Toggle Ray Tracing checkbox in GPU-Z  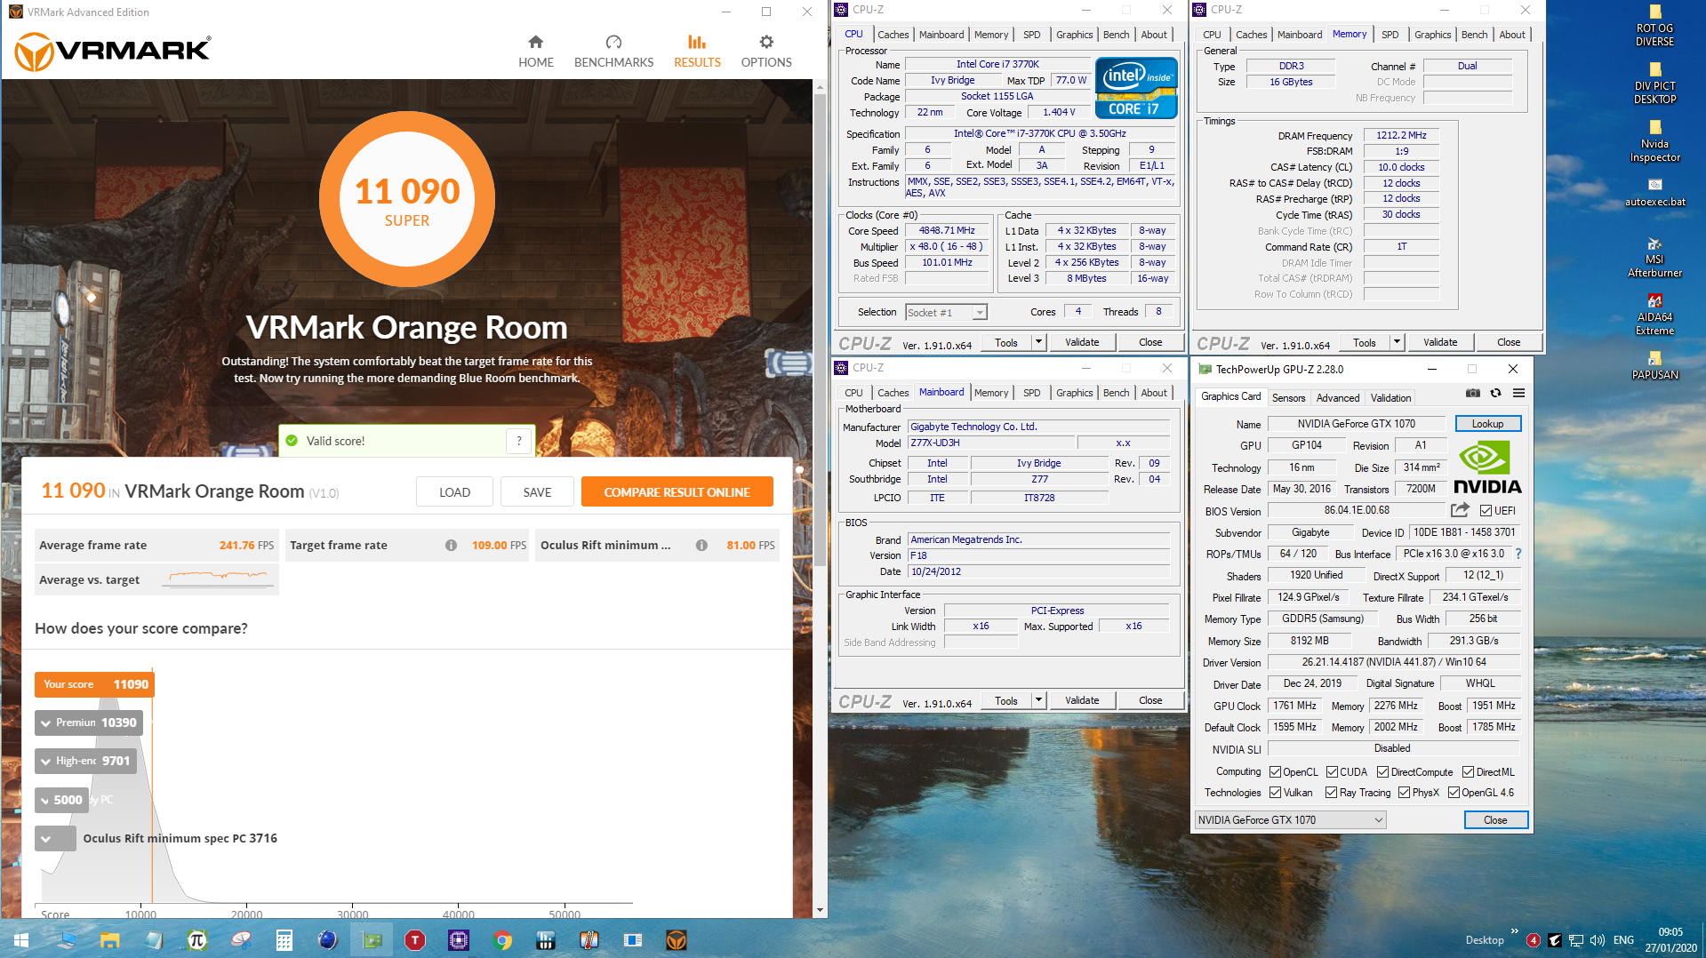[1331, 793]
